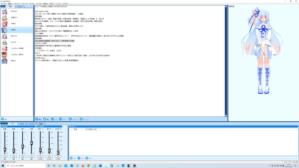The width and height of the screenshot is (299, 168).
Task: Open Firefox from the taskbar
Action: click(83, 166)
